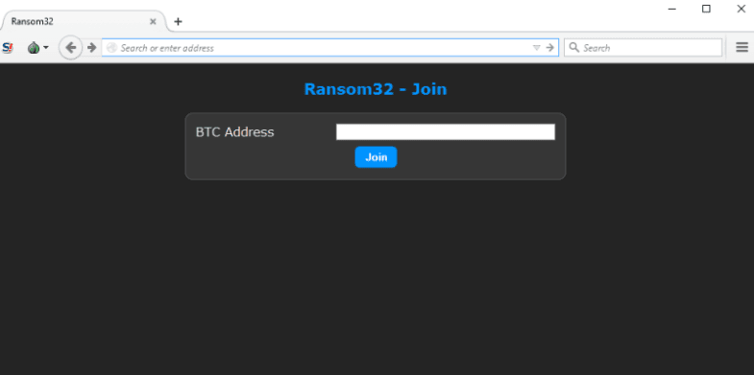
Task: Expand the address bar history dropdown arrow
Action: point(537,48)
